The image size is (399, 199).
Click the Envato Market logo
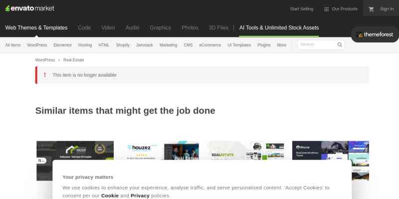click(29, 8)
